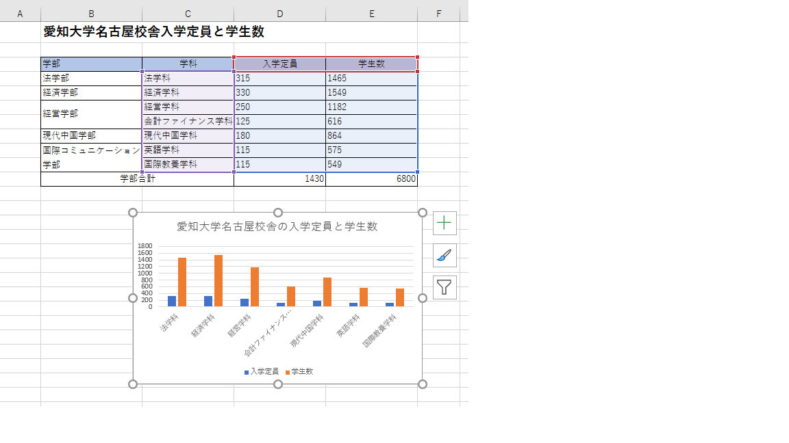Click the total cell 1430

pyautogui.click(x=279, y=179)
